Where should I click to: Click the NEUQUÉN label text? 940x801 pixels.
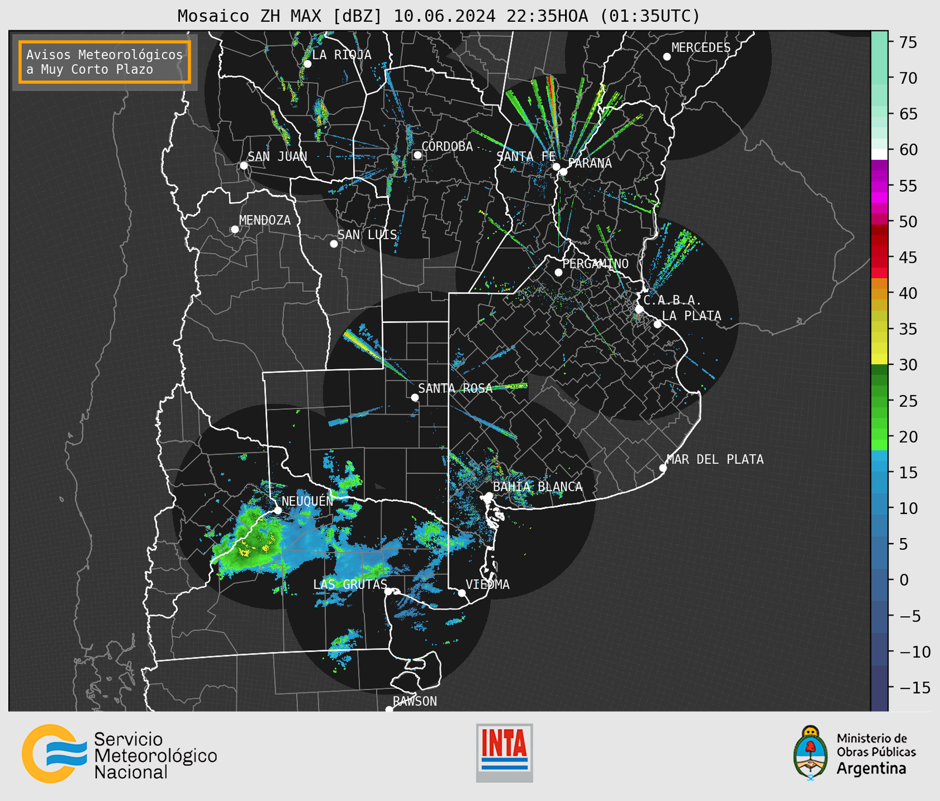[307, 501]
